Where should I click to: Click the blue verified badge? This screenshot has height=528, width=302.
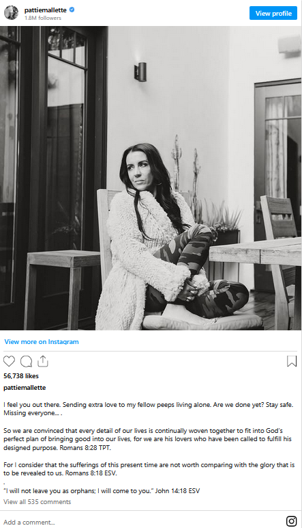[x=72, y=10]
